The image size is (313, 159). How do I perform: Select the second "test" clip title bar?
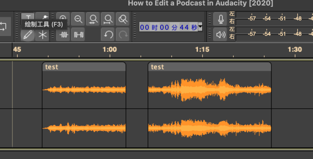[x=209, y=67]
